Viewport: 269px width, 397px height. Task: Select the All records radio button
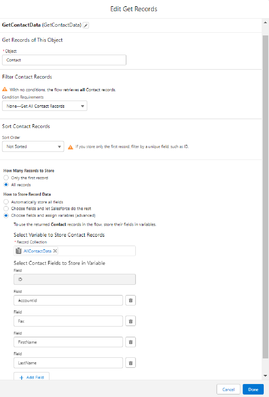pyautogui.click(x=6, y=185)
